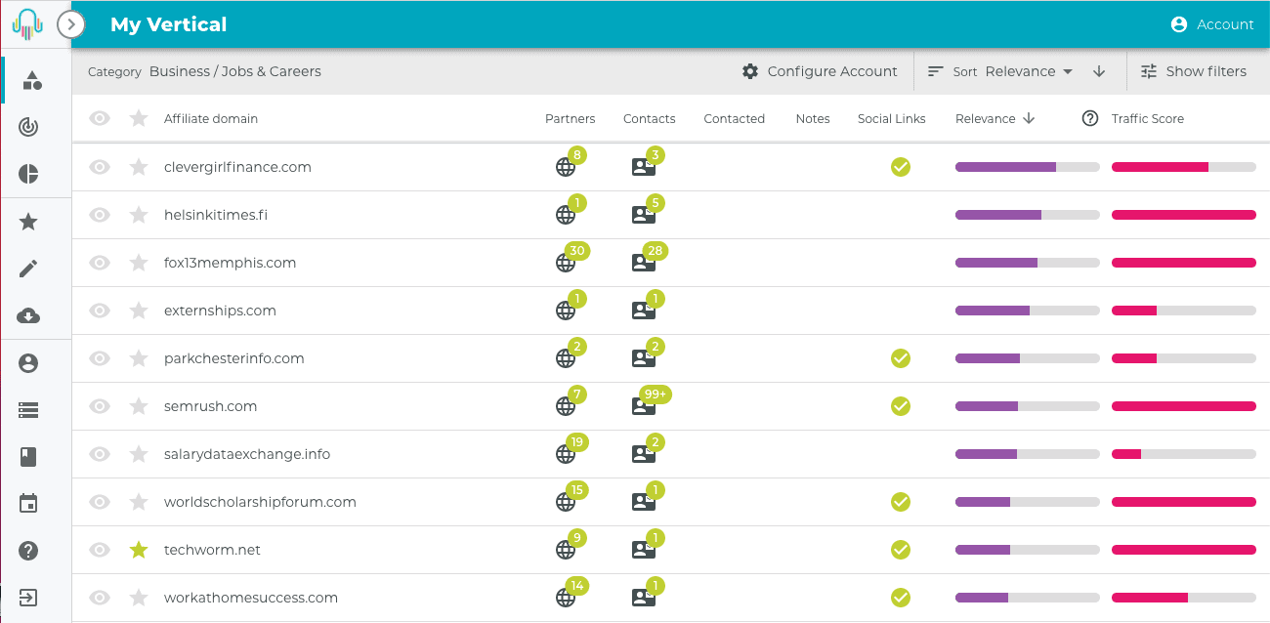This screenshot has width=1270, height=623.
Task: Toggle visibility eye for externships.com
Action: (x=100, y=311)
